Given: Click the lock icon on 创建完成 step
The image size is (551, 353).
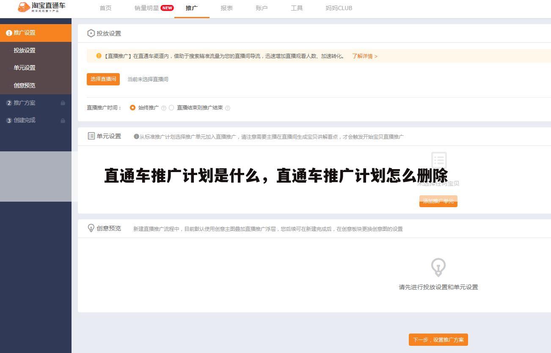Looking at the screenshot, I should coord(63,120).
